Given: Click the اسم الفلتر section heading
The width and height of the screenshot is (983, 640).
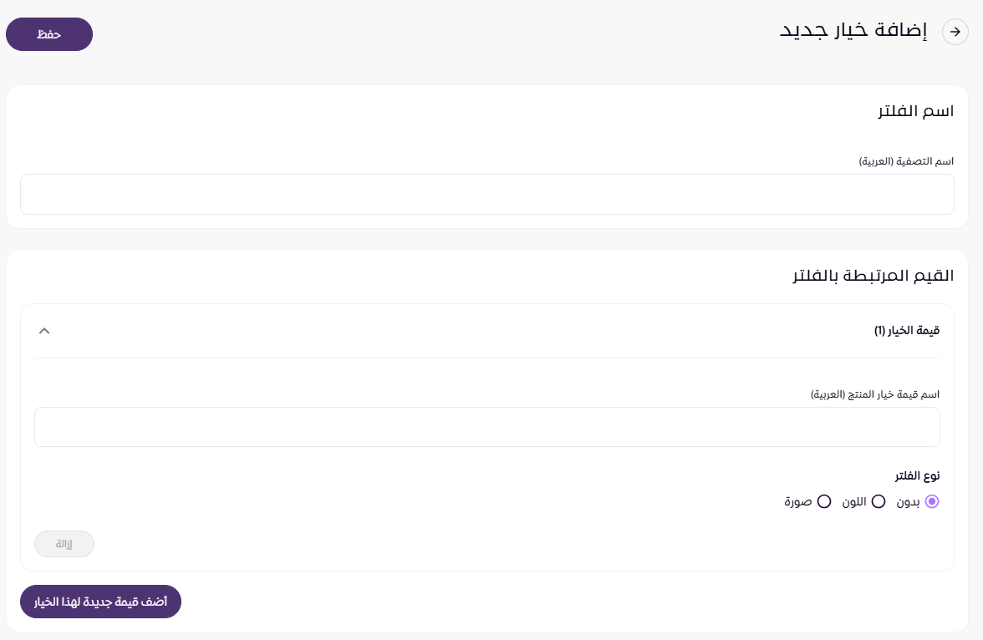Looking at the screenshot, I should click(916, 111).
